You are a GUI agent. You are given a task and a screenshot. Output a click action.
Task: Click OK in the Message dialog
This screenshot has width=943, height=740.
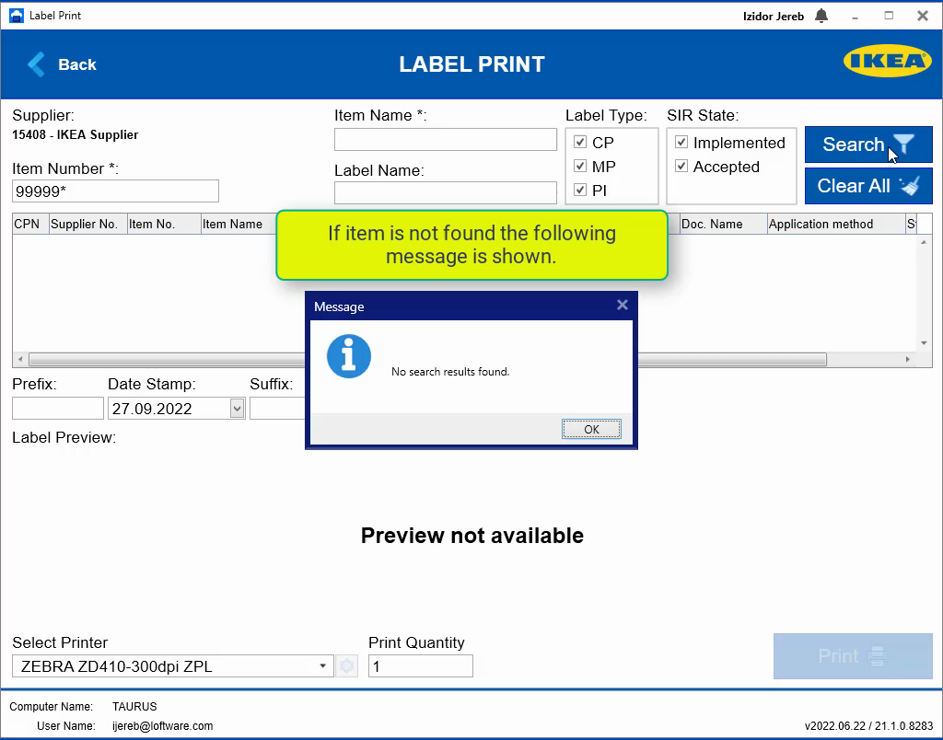pos(592,429)
